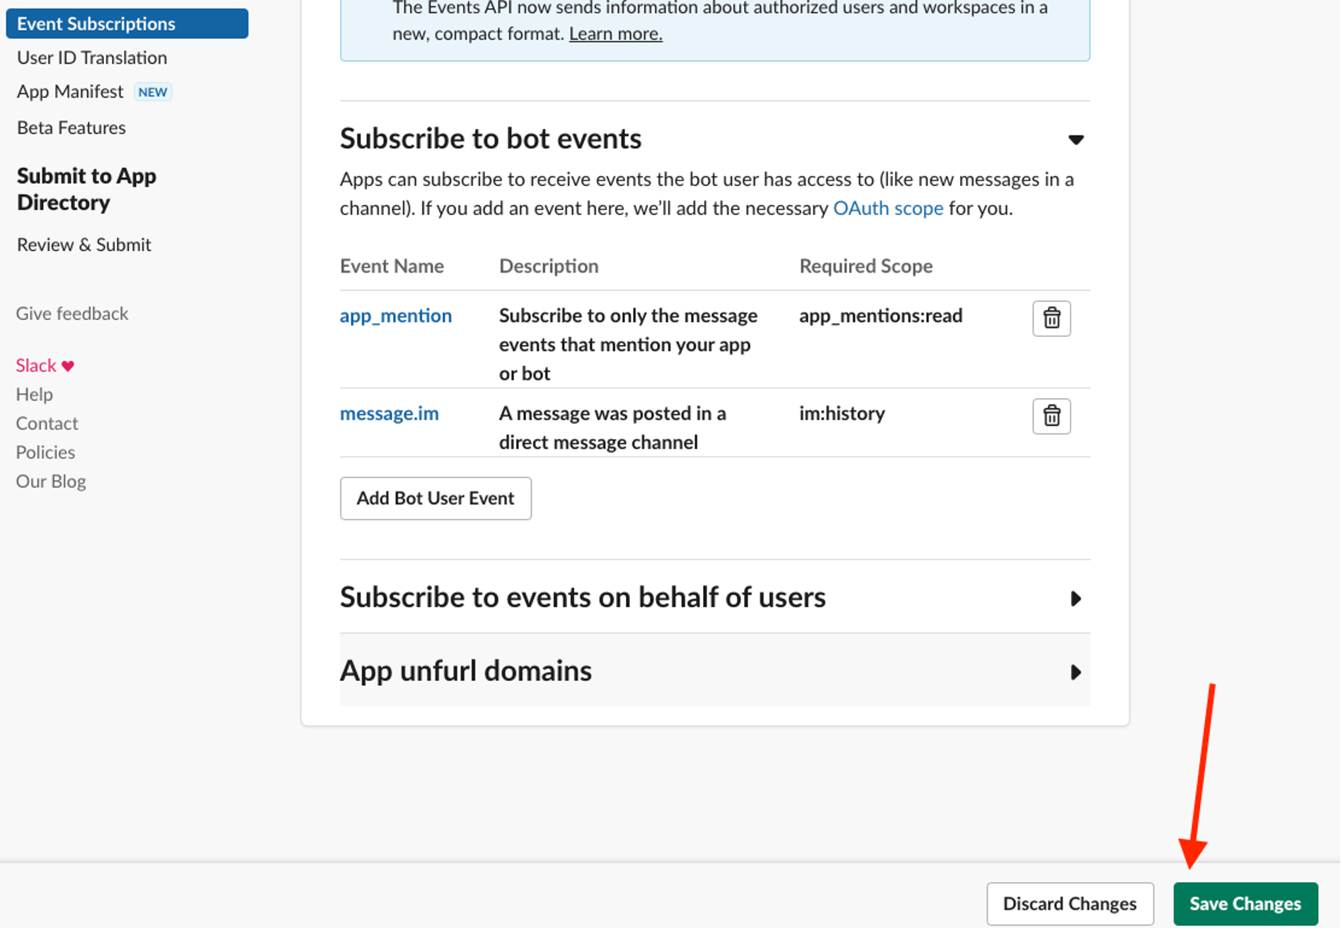This screenshot has height=931, width=1343.
Task: Open the message.im event details
Action: (389, 413)
